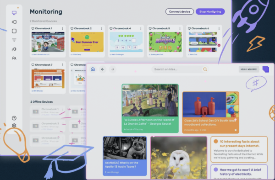275x180 pixels.
Task: Select the square icon in the sidebar
Action: pyautogui.click(x=14, y=31)
